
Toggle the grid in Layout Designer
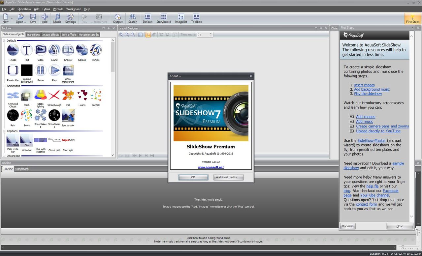coord(141,35)
